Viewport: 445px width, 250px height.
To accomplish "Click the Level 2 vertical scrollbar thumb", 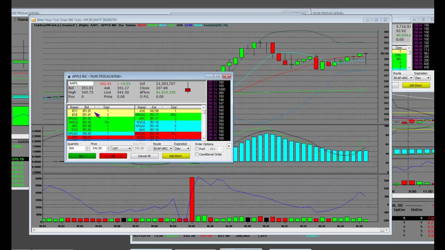I will (x=204, y=112).
